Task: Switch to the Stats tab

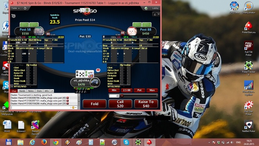Action: (x=39, y=91)
